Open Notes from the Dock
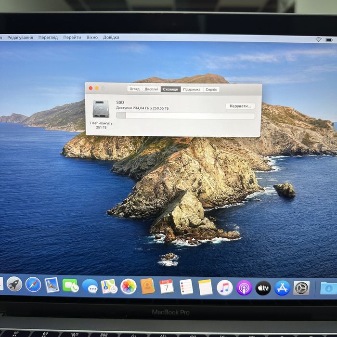The image size is (337, 337). [205, 287]
